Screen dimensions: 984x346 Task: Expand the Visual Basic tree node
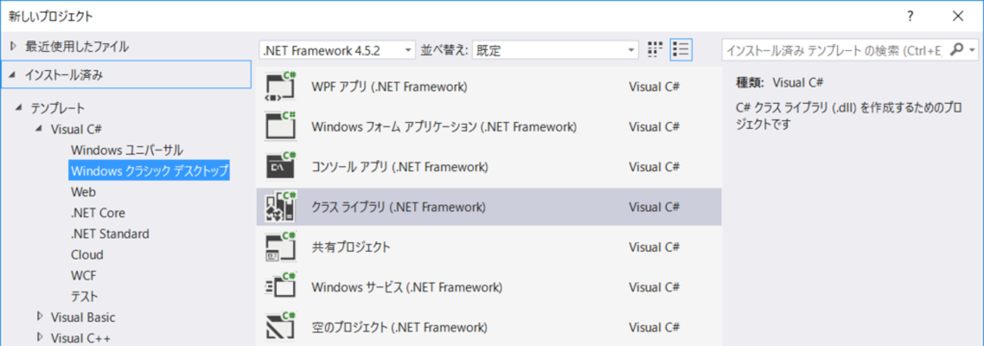click(x=40, y=317)
